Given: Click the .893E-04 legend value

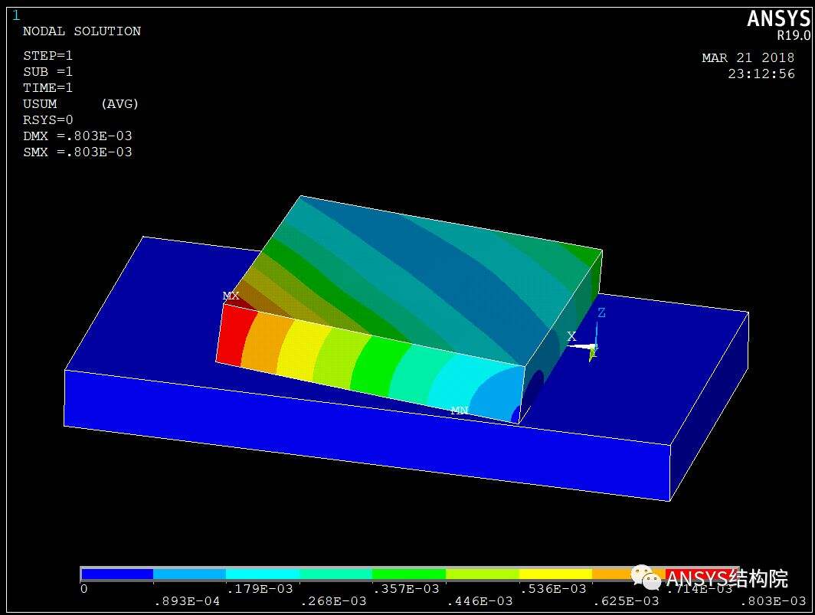Looking at the screenshot, I should coord(187,601).
